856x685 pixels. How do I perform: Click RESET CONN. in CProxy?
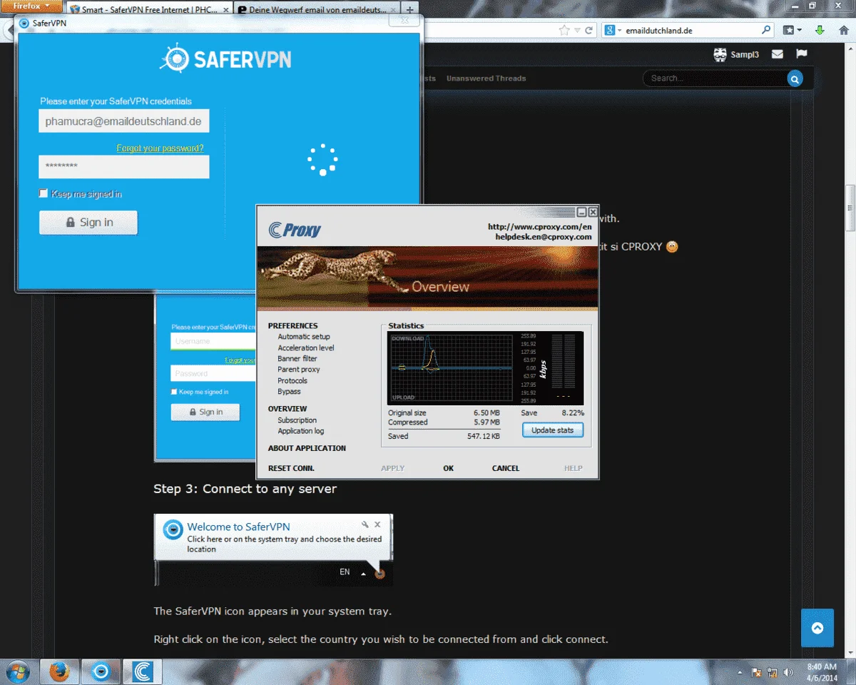(291, 468)
